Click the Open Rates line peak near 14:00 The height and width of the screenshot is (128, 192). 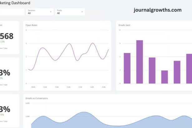pyautogui.click(x=93, y=43)
